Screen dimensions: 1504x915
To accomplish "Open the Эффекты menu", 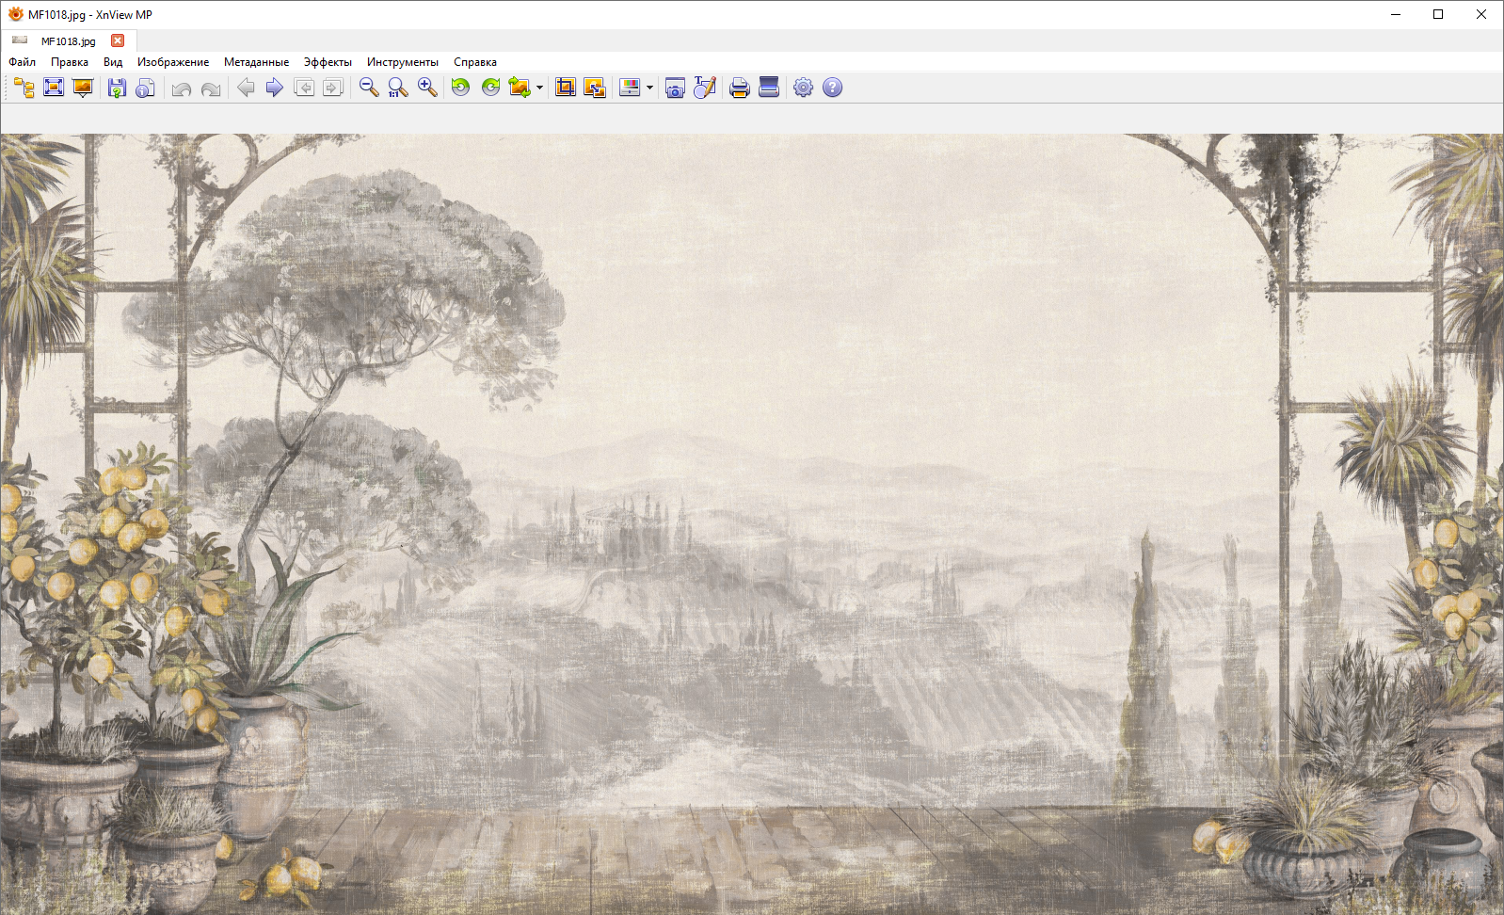I will 328,62.
